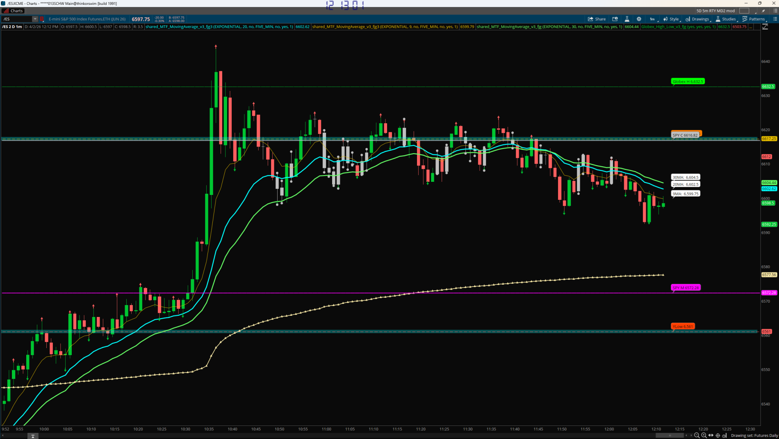Open the Patterns menu

754,19
